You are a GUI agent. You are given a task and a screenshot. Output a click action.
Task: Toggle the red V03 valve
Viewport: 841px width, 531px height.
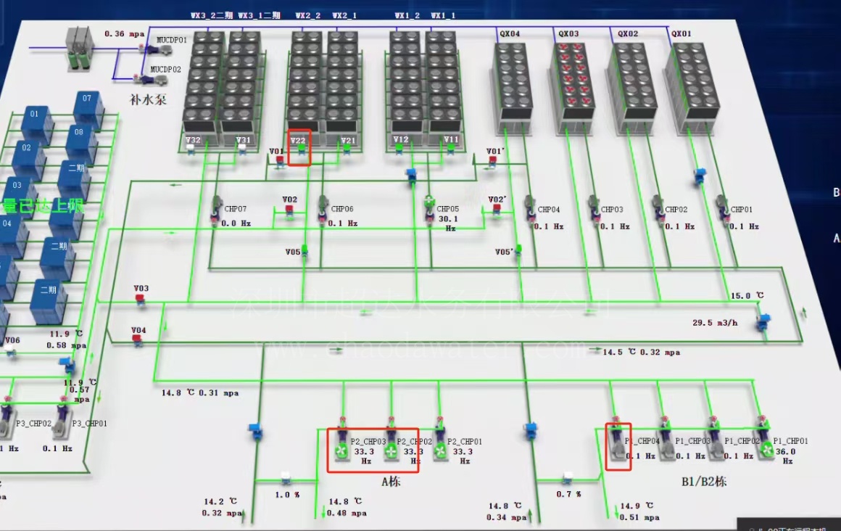(x=140, y=300)
